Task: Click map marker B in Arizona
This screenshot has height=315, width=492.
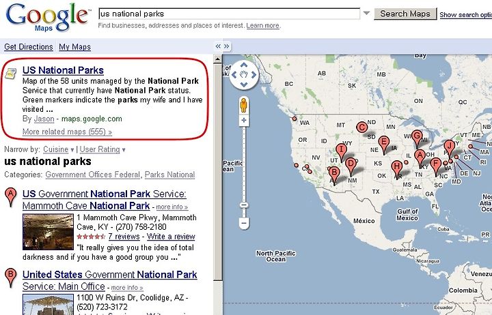Action: pyautogui.click(x=334, y=172)
